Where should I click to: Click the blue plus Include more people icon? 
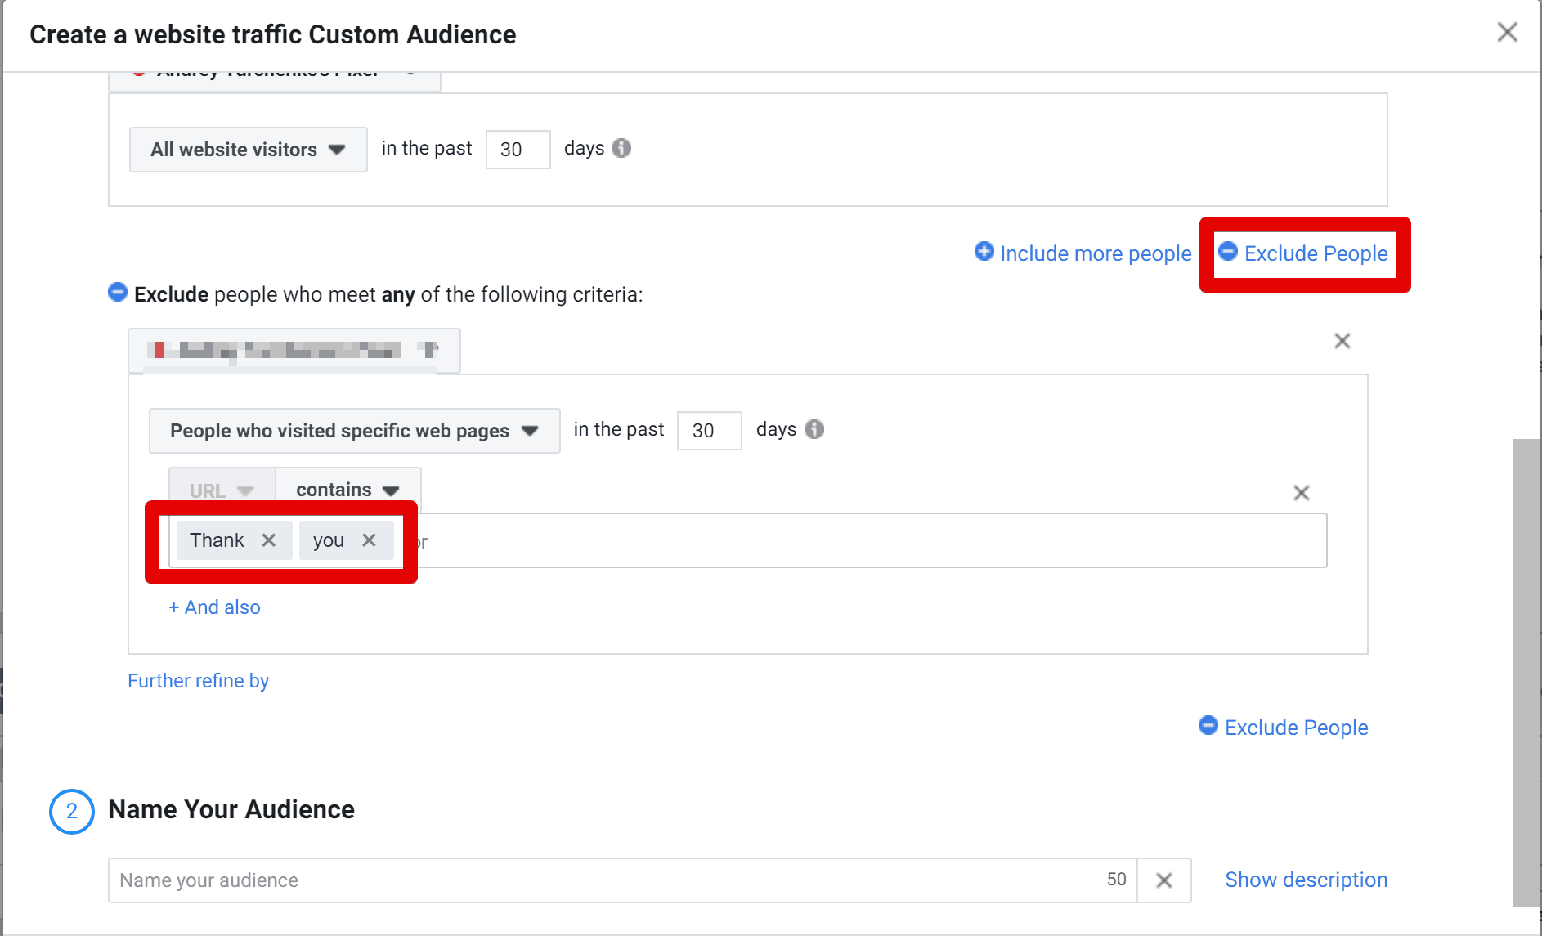pyautogui.click(x=984, y=252)
